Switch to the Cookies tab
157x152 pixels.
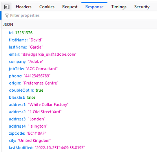pyautogui.click(x=47, y=7)
